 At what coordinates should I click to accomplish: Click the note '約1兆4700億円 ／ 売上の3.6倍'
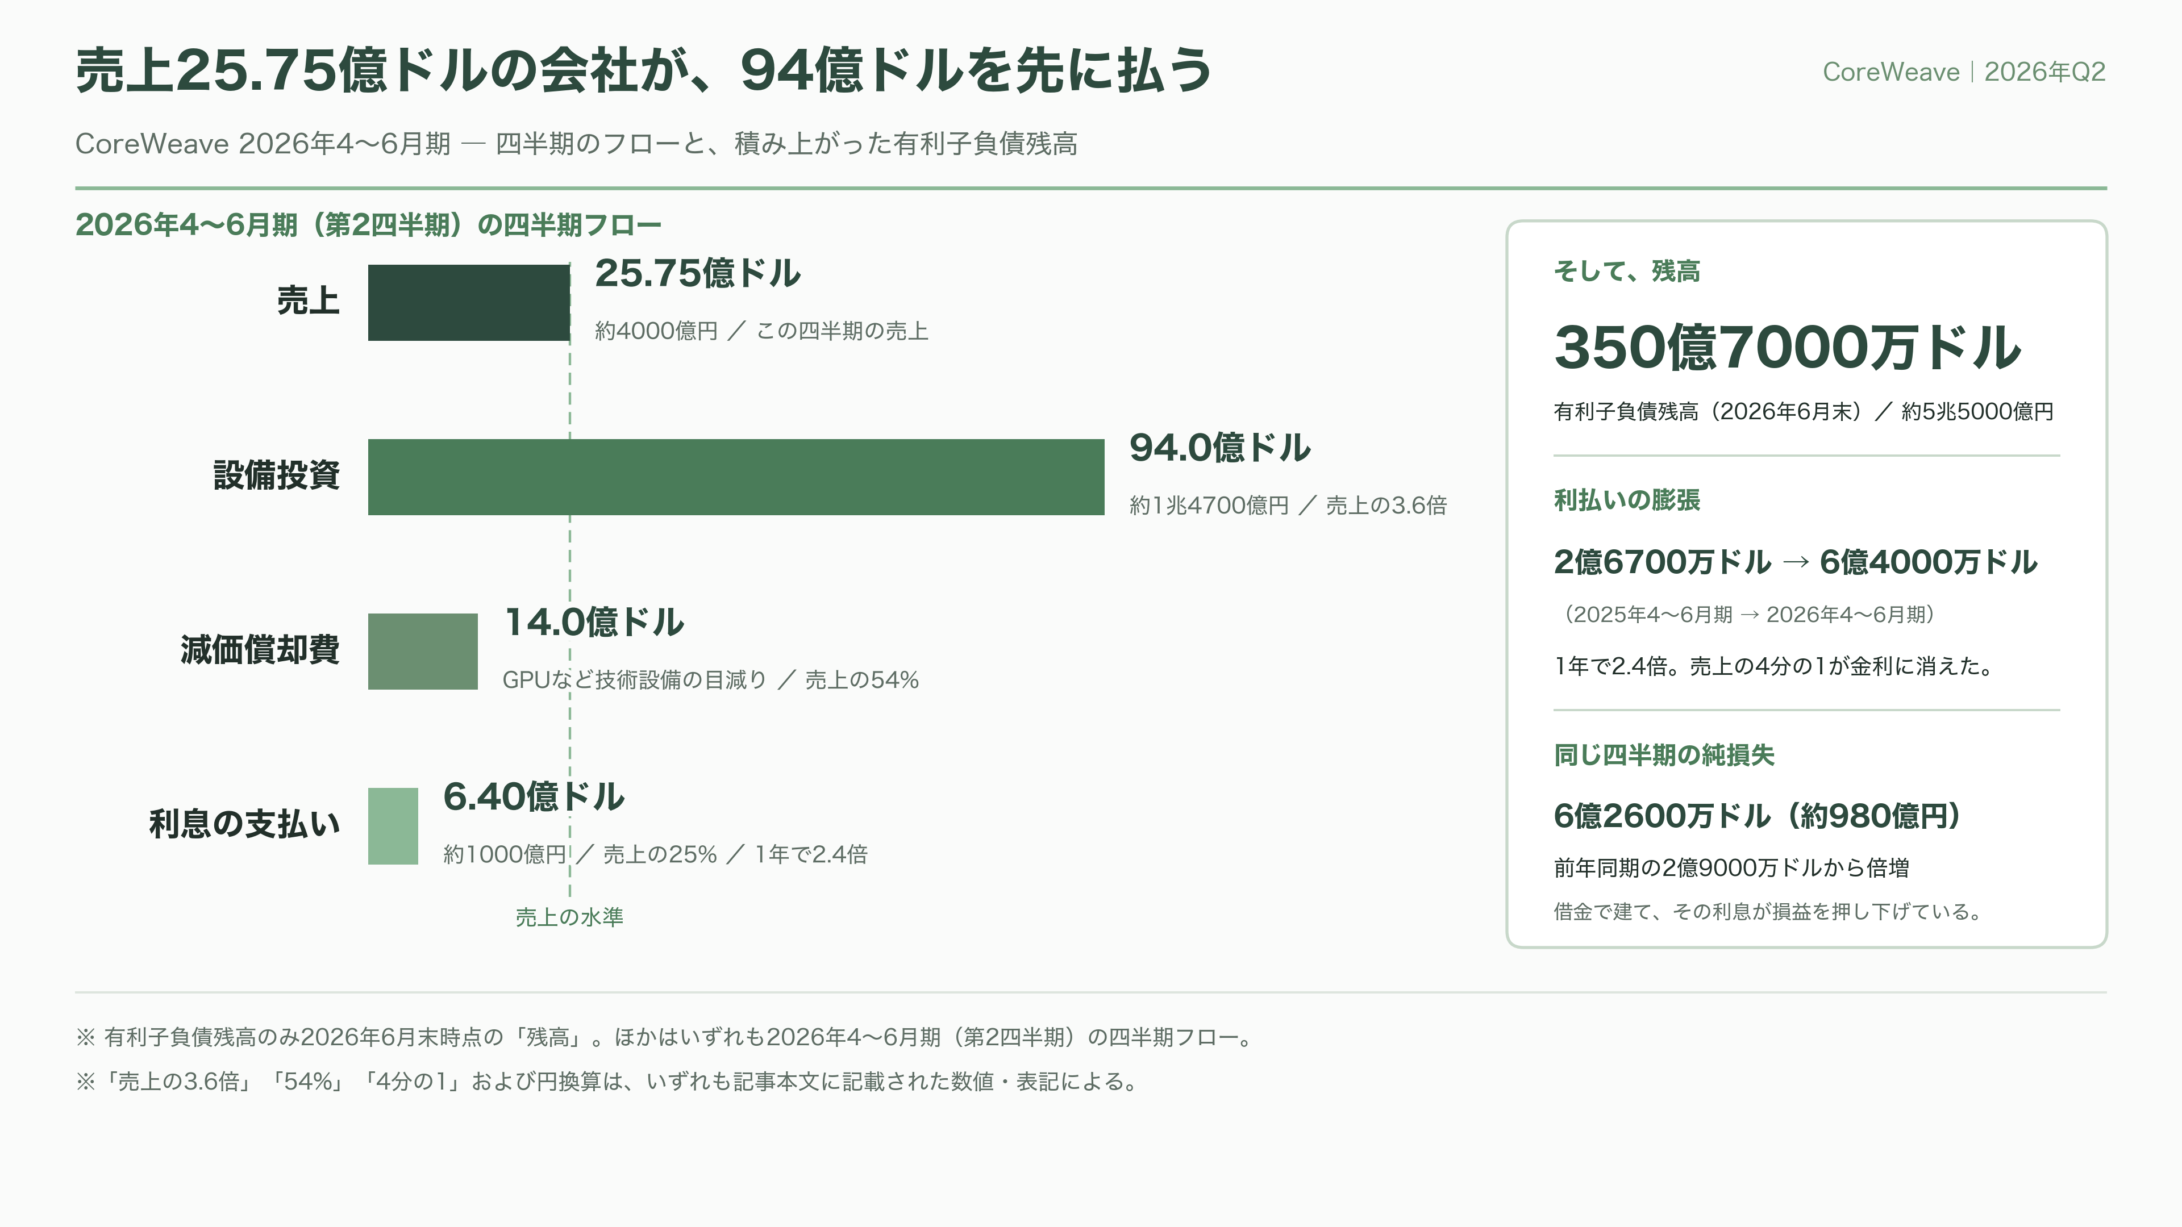1288,506
